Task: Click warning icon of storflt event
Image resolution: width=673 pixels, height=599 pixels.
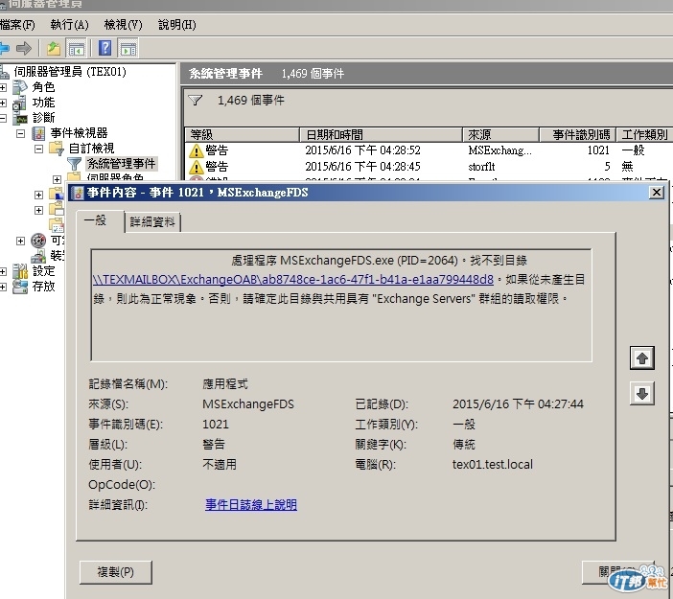Action: [x=197, y=167]
